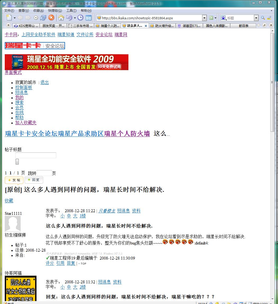Click the page jump 跳转 input box

[44, 173]
